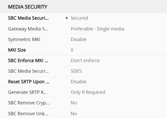Click the SBC Enforce MKI label

point(28,61)
